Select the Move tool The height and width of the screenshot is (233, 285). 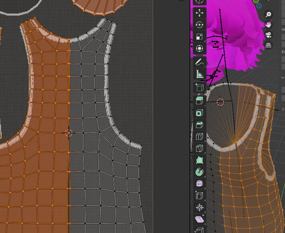click(199, 13)
